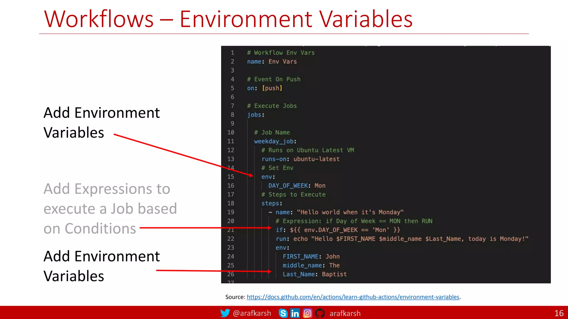This screenshot has width=568, height=319.
Task: Click the 'jobs:' code line
Action: 256,115
